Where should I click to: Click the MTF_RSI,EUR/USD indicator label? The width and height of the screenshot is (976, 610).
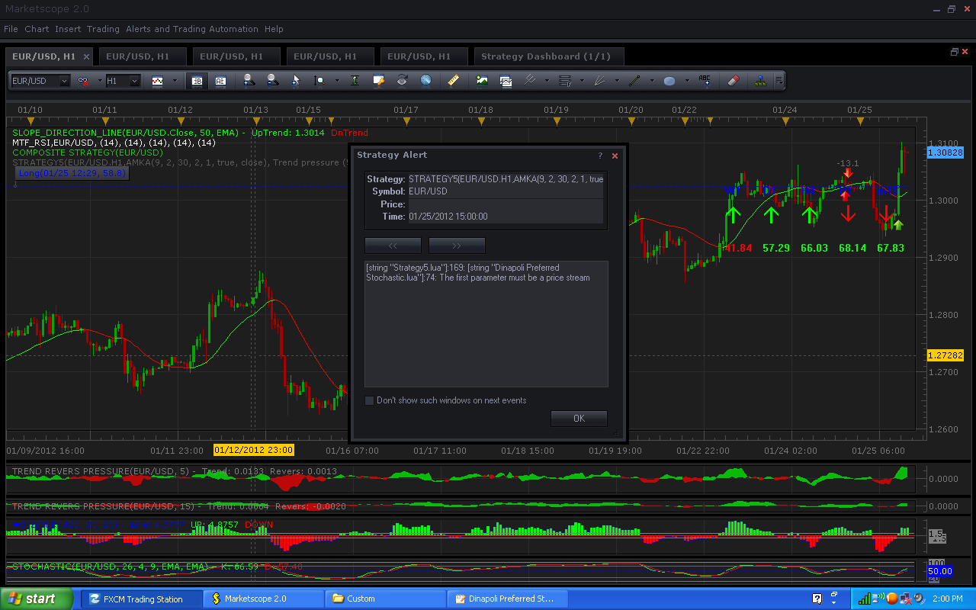114,143
